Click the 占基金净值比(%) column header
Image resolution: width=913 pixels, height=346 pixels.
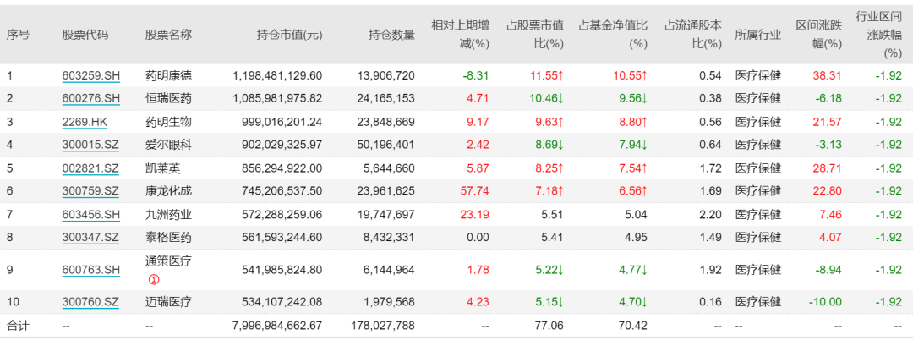[x=613, y=35]
